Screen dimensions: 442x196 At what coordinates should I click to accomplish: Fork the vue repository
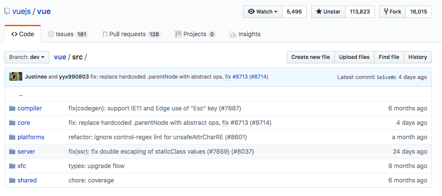[x=392, y=12]
